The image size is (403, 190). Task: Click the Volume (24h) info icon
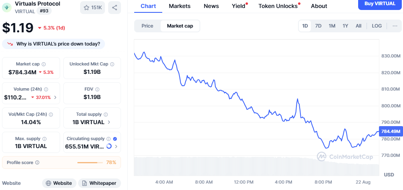(x=46, y=89)
